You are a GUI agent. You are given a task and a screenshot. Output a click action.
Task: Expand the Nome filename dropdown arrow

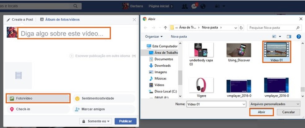[244, 104]
